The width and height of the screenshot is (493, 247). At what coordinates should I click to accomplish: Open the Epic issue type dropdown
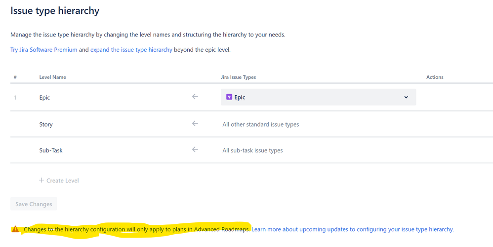[318, 97]
